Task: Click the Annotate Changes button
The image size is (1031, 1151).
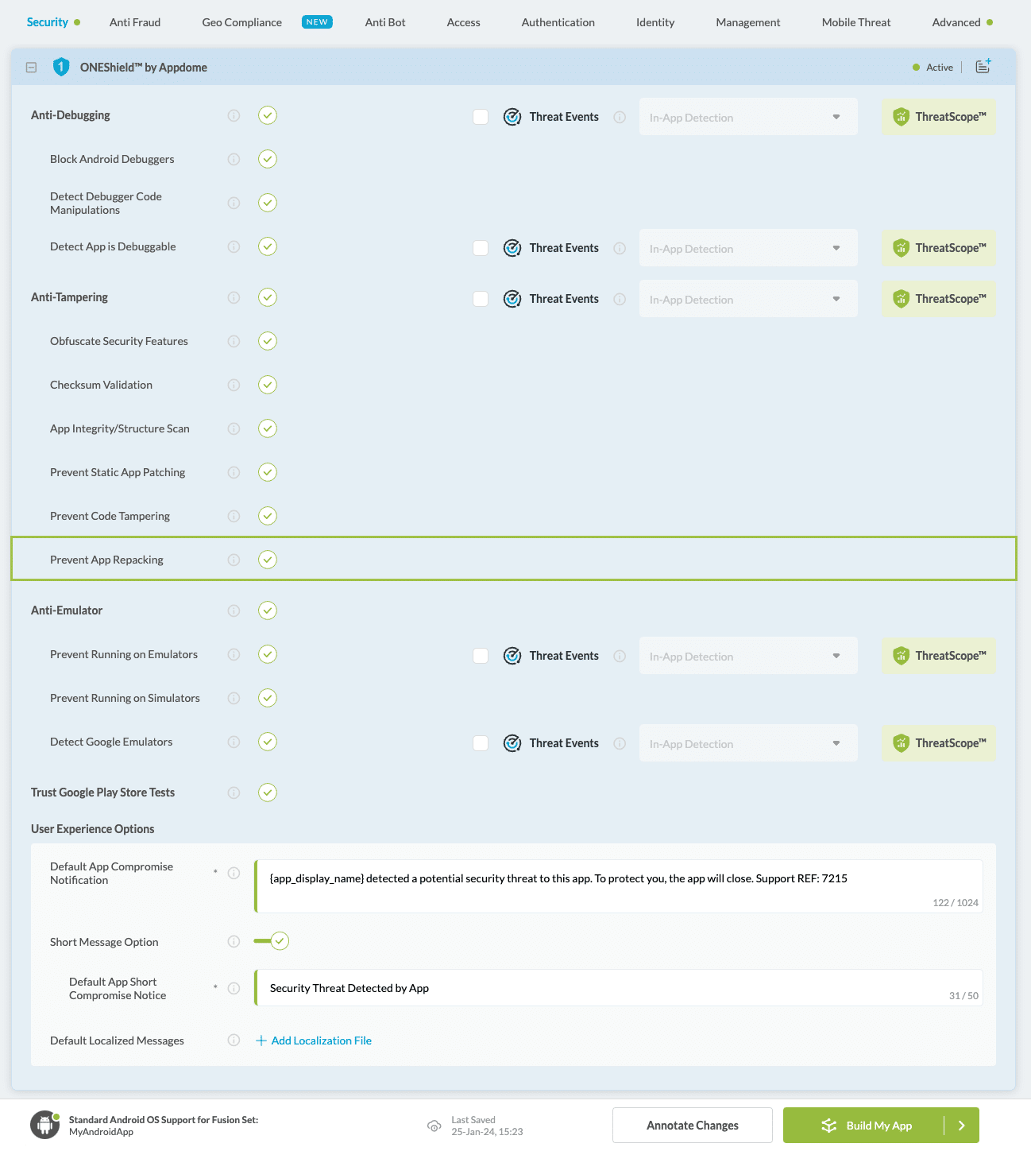Action: pos(692,1125)
